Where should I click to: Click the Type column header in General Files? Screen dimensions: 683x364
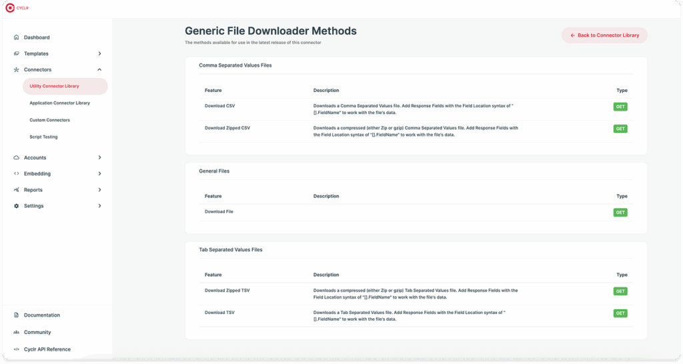(x=622, y=197)
